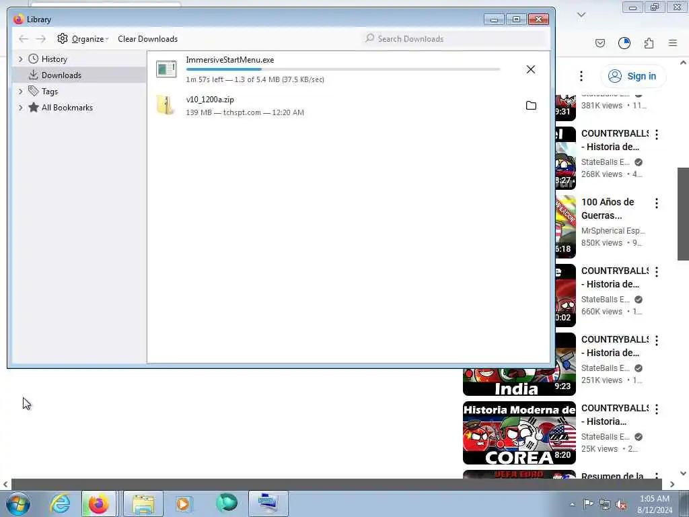Select the ImmersiveStartMenu.exe file name
This screenshot has width=689, height=517.
[230, 60]
